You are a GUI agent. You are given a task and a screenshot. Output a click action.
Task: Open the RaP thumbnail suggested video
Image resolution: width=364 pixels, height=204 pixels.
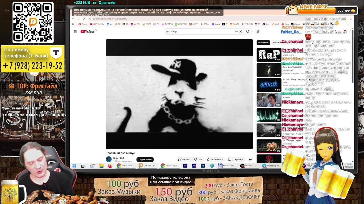[x=269, y=55]
